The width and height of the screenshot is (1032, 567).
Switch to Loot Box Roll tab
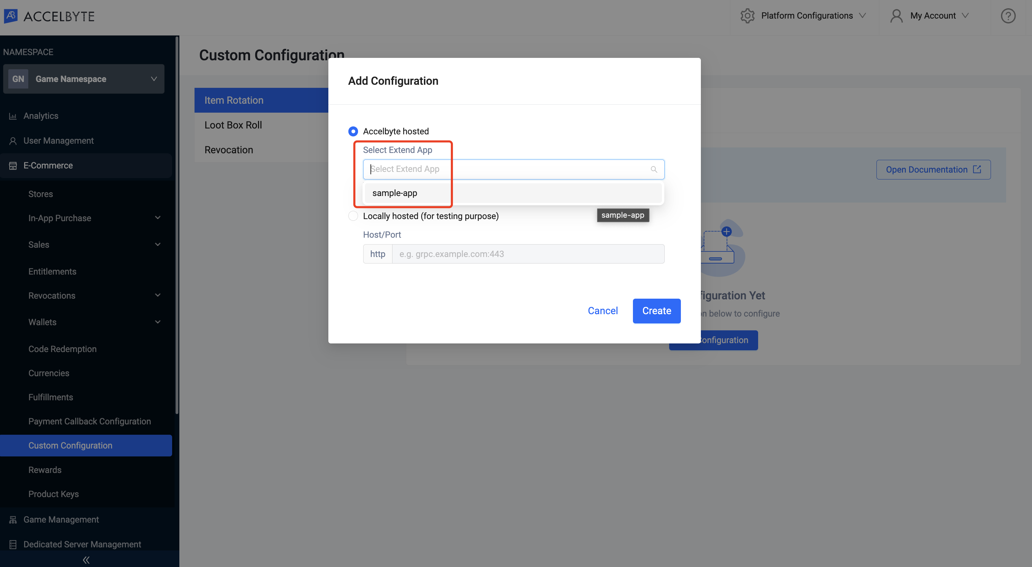[x=233, y=124]
